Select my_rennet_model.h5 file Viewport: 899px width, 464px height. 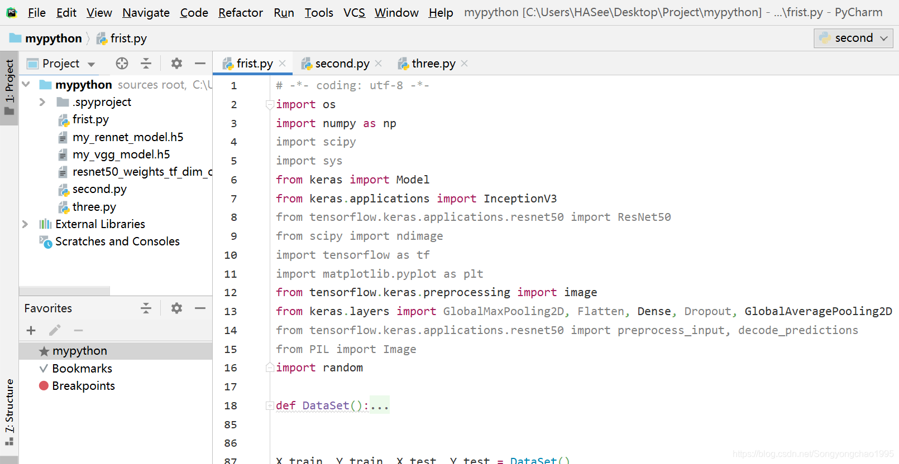click(x=128, y=137)
